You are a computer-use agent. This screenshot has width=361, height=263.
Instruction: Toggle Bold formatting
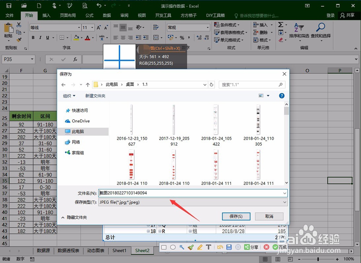point(33,38)
